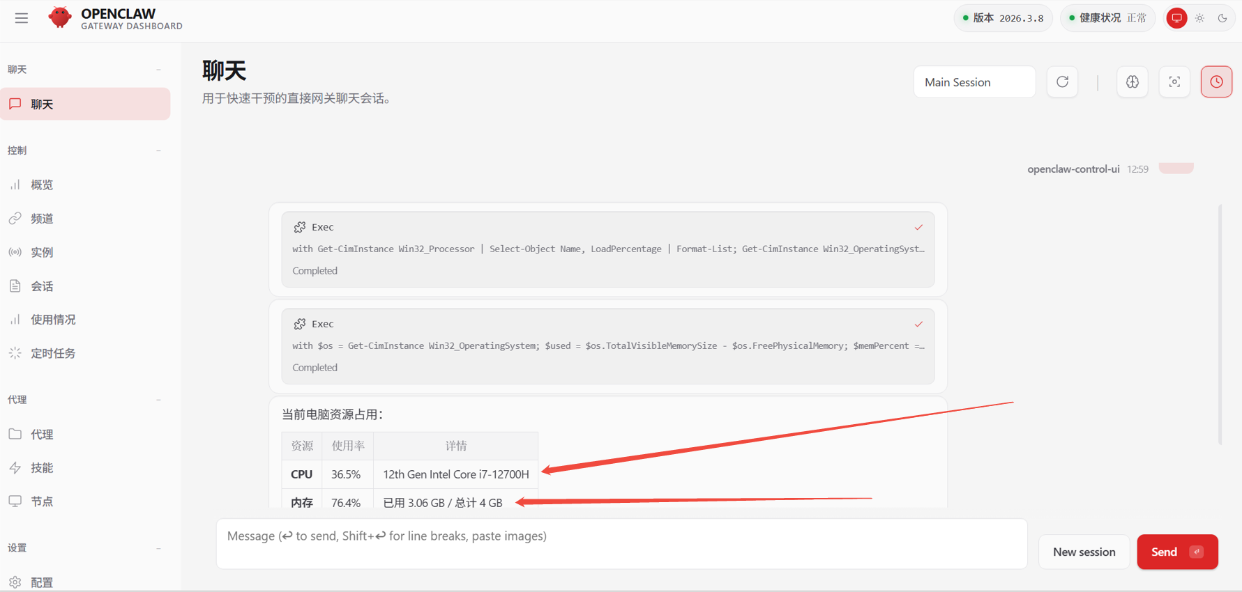This screenshot has width=1242, height=592.
Task: Click the Send button
Action: pos(1176,552)
